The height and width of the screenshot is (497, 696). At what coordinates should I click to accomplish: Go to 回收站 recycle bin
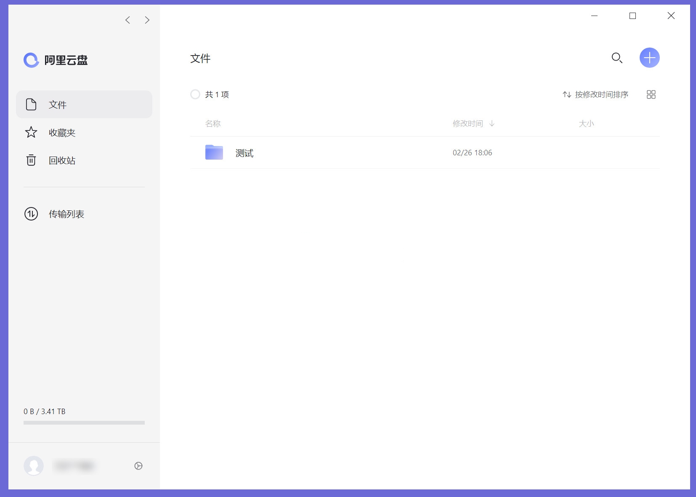62,160
